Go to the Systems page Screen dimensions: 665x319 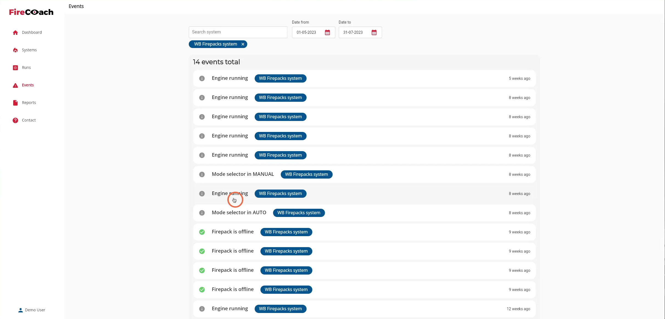[29, 50]
